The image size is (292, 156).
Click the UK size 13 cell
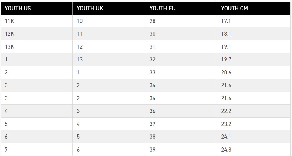click(109, 59)
